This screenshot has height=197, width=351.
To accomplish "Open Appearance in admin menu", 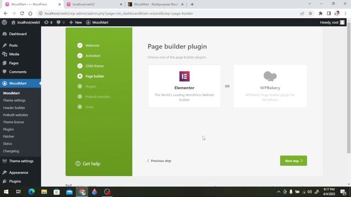I will (x=20, y=173).
